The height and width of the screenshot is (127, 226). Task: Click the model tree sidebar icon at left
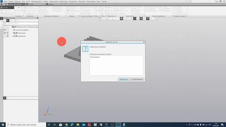click(1, 18)
